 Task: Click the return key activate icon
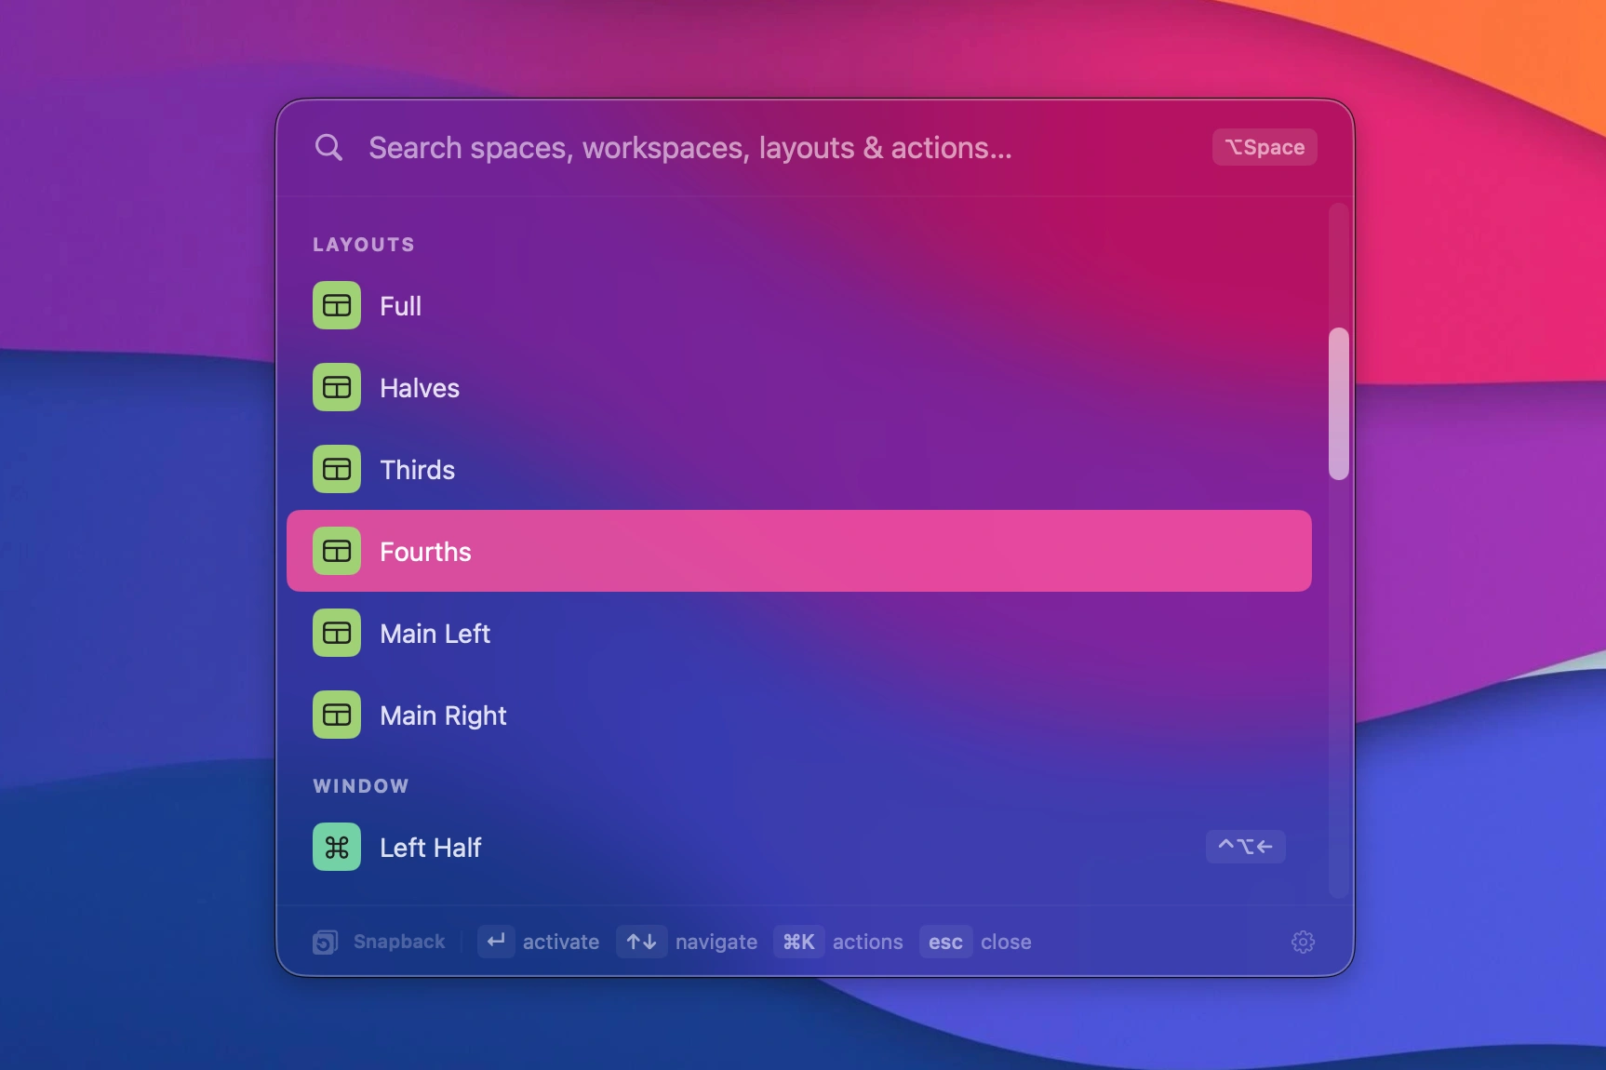click(x=496, y=942)
